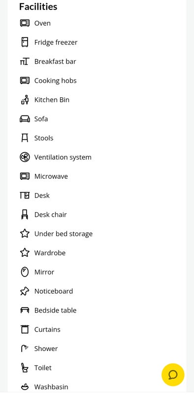Select the Fridge freezer icon
The width and height of the screenshot is (194, 395).
(25, 42)
